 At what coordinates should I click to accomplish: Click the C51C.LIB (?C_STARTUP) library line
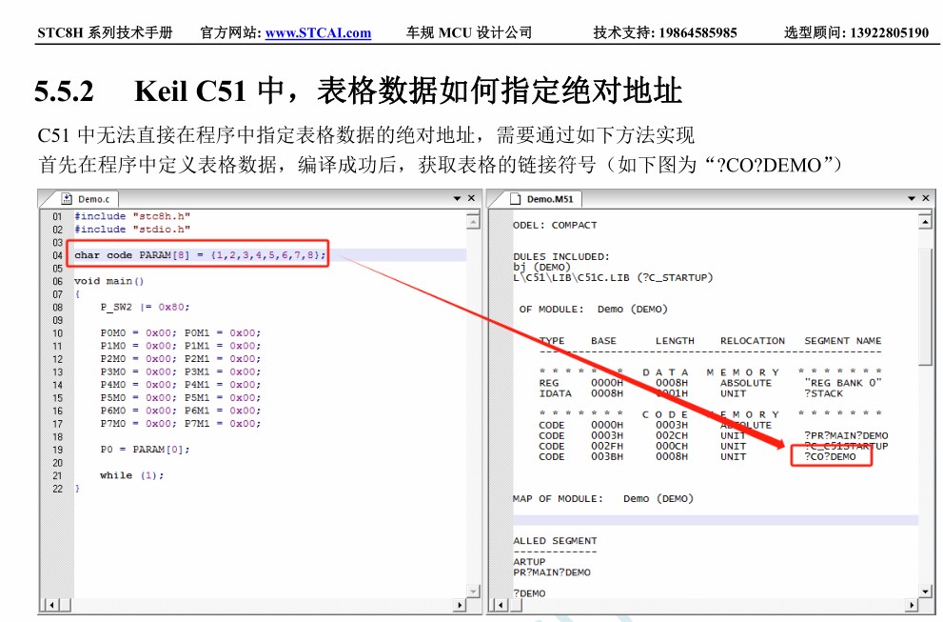coord(613,277)
